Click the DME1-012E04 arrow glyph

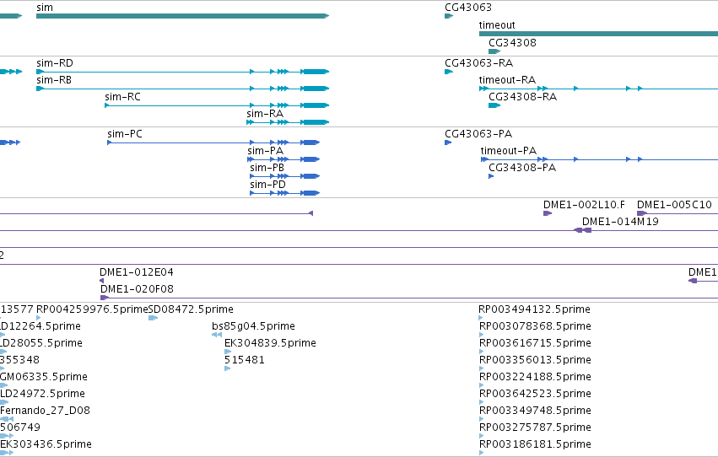(101, 281)
